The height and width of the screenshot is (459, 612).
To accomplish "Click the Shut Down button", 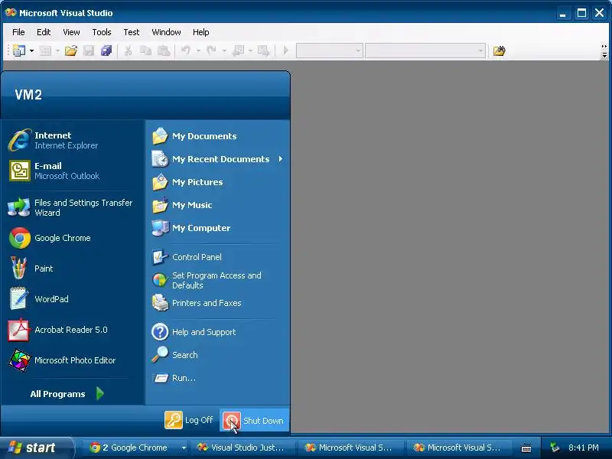I will point(254,420).
